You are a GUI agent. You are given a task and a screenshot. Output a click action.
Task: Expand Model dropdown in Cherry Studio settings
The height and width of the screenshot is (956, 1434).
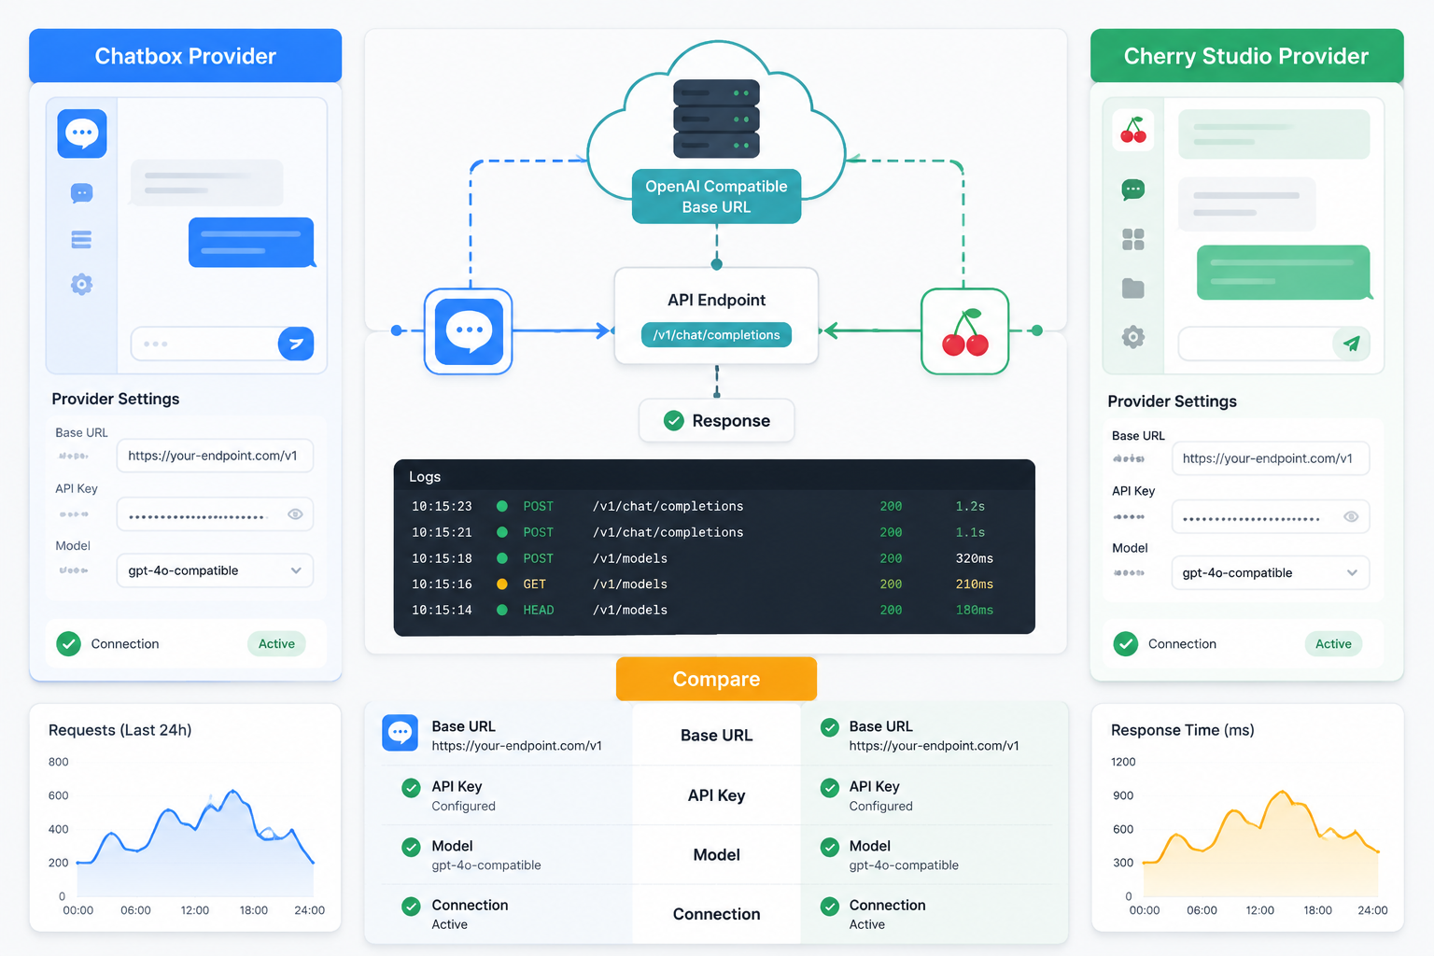tap(1271, 572)
